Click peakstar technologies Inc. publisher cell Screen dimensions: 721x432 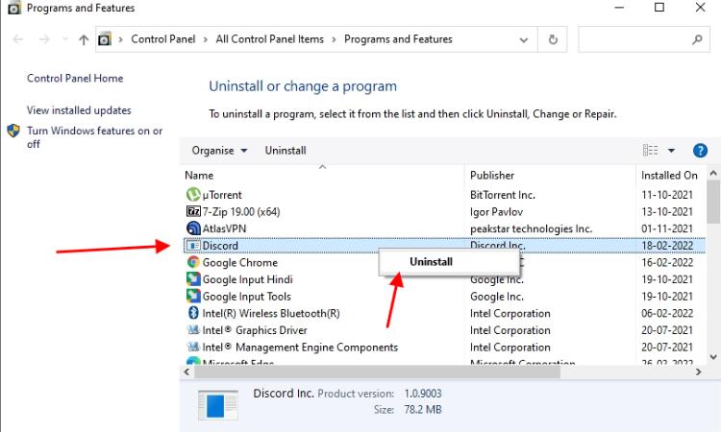tap(531, 228)
